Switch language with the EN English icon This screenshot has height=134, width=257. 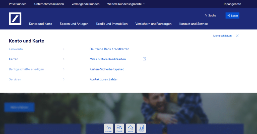(119, 128)
